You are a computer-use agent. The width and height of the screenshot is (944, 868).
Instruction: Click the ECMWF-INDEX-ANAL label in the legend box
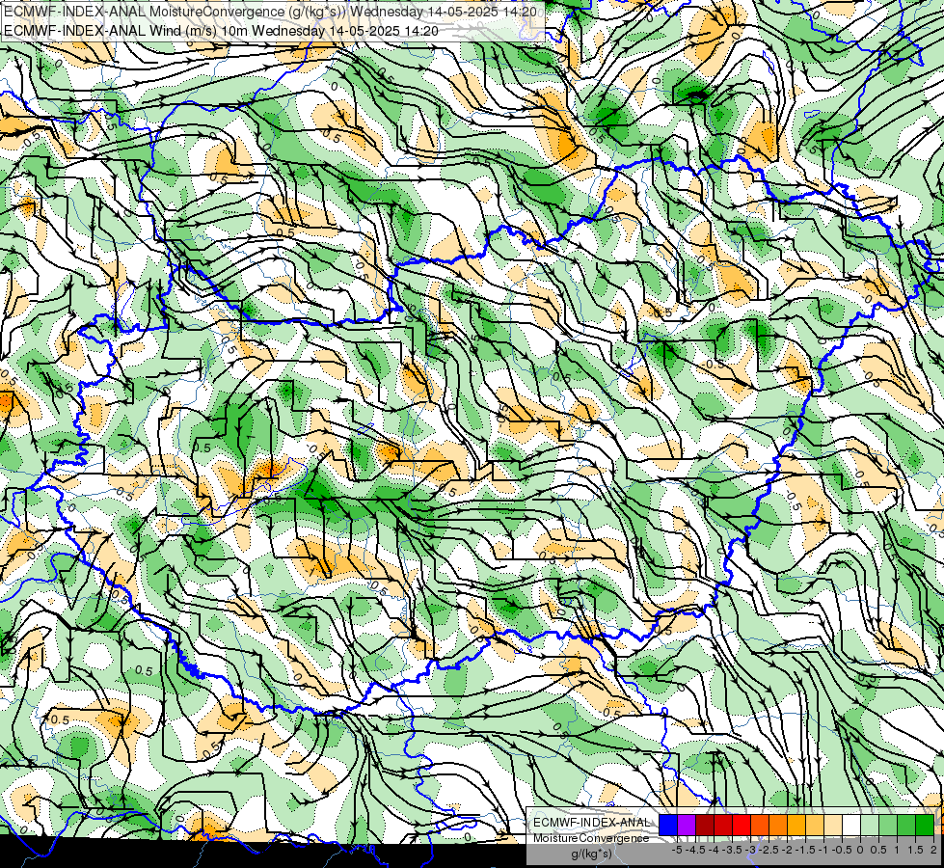point(591,823)
